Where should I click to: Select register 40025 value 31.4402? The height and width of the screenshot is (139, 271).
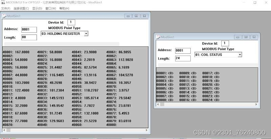click(x=56, y=67)
